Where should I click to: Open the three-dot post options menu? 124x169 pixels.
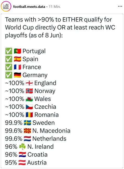(120, 7)
